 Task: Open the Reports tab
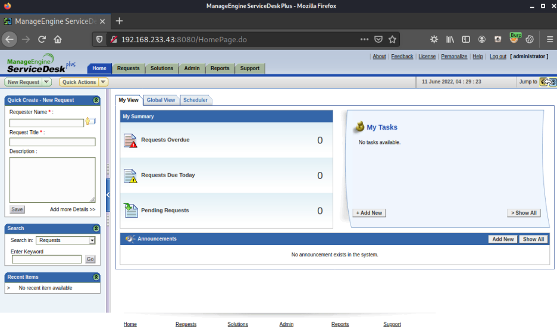coord(220,68)
